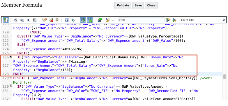Click the find next icon
Image resolution: width=228 pixels, height=106 pixels.
click(x=168, y=20)
